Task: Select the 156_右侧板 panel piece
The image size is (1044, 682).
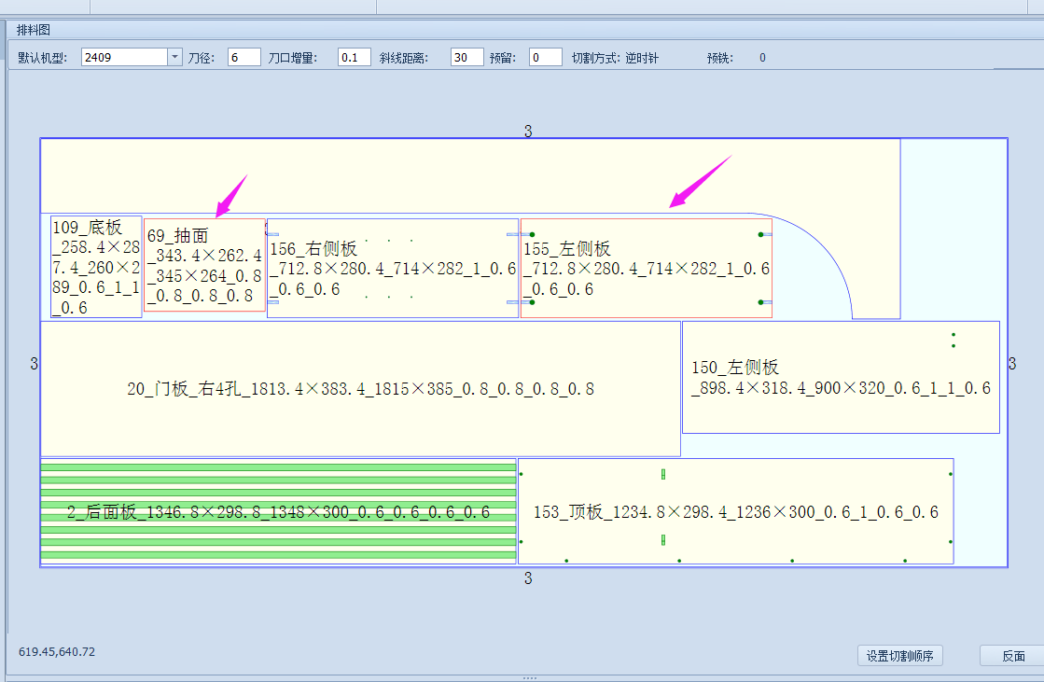Action: pos(393,268)
